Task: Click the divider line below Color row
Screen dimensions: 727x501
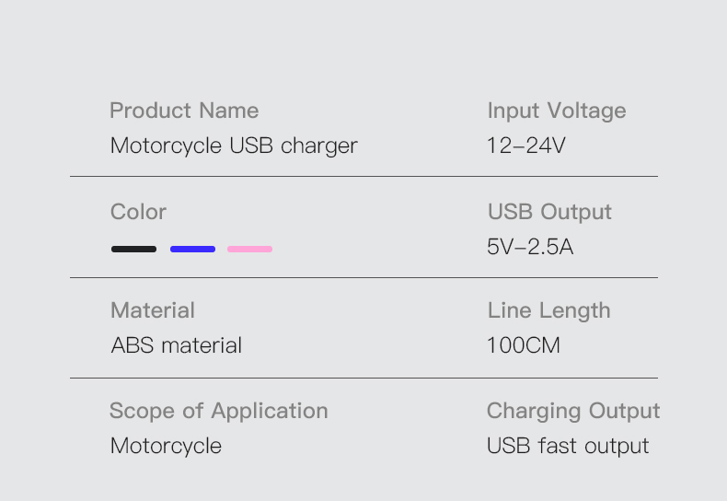Action: tap(364, 277)
